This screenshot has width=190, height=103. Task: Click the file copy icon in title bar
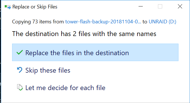8,7
